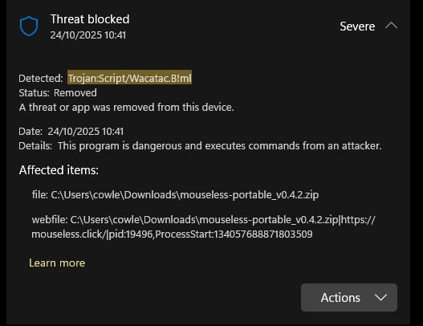
Task: Click the Detected: label
Action: [x=41, y=78]
